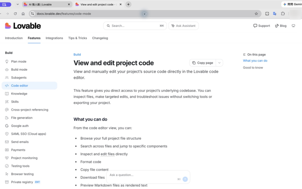Jump to What you can do section
The width and height of the screenshot is (302, 189).
point(255,61)
